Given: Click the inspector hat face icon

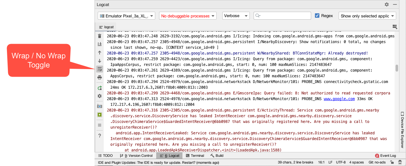Looking at the screenshot, I should tap(400, 162).
